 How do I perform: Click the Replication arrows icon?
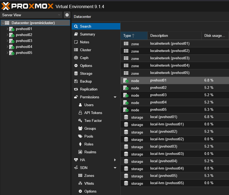click(76, 89)
